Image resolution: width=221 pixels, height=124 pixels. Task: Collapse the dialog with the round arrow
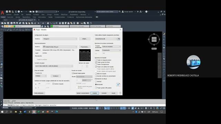[x=120, y=93]
